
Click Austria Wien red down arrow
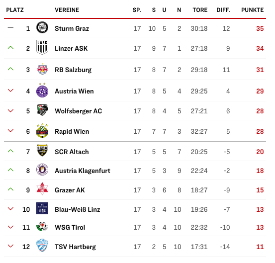point(11,90)
